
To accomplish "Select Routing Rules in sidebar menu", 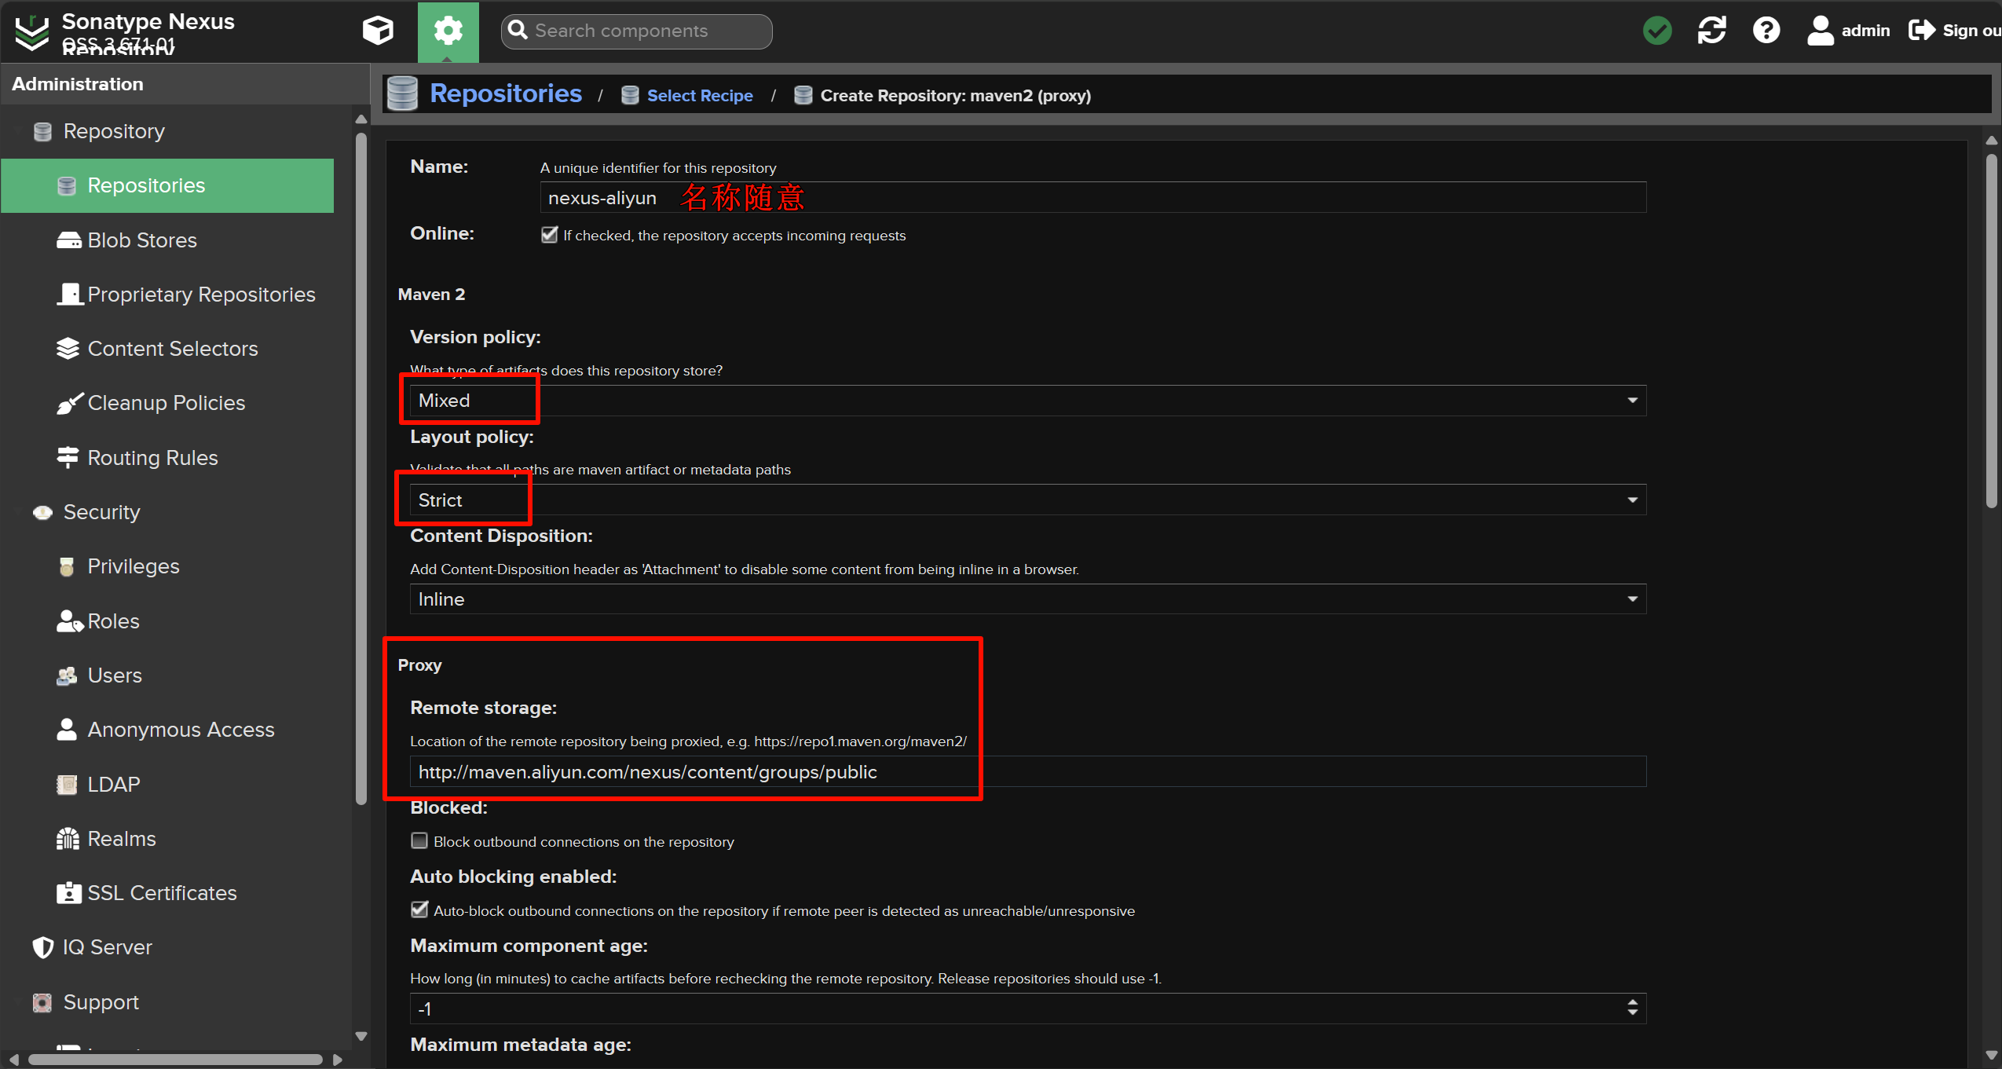I will point(152,458).
